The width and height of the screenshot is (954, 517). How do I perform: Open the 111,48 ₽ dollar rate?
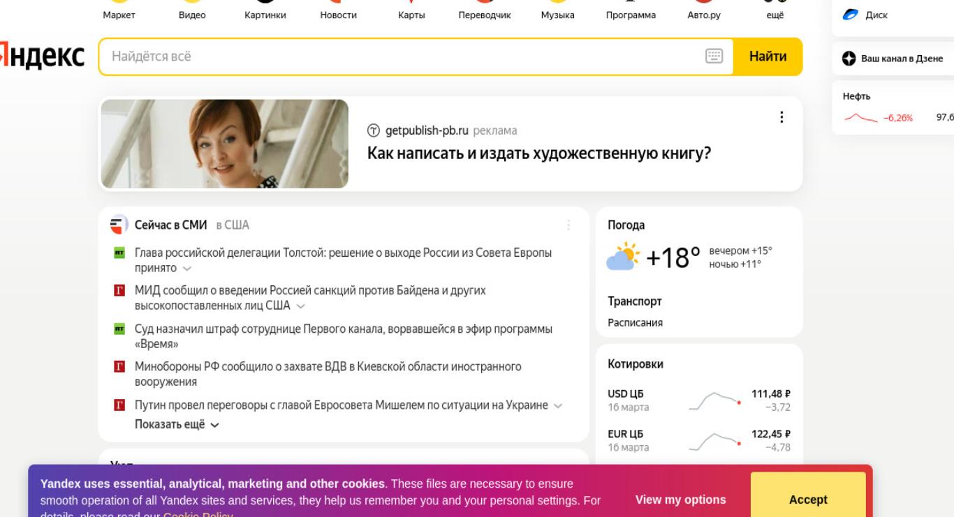pos(771,394)
